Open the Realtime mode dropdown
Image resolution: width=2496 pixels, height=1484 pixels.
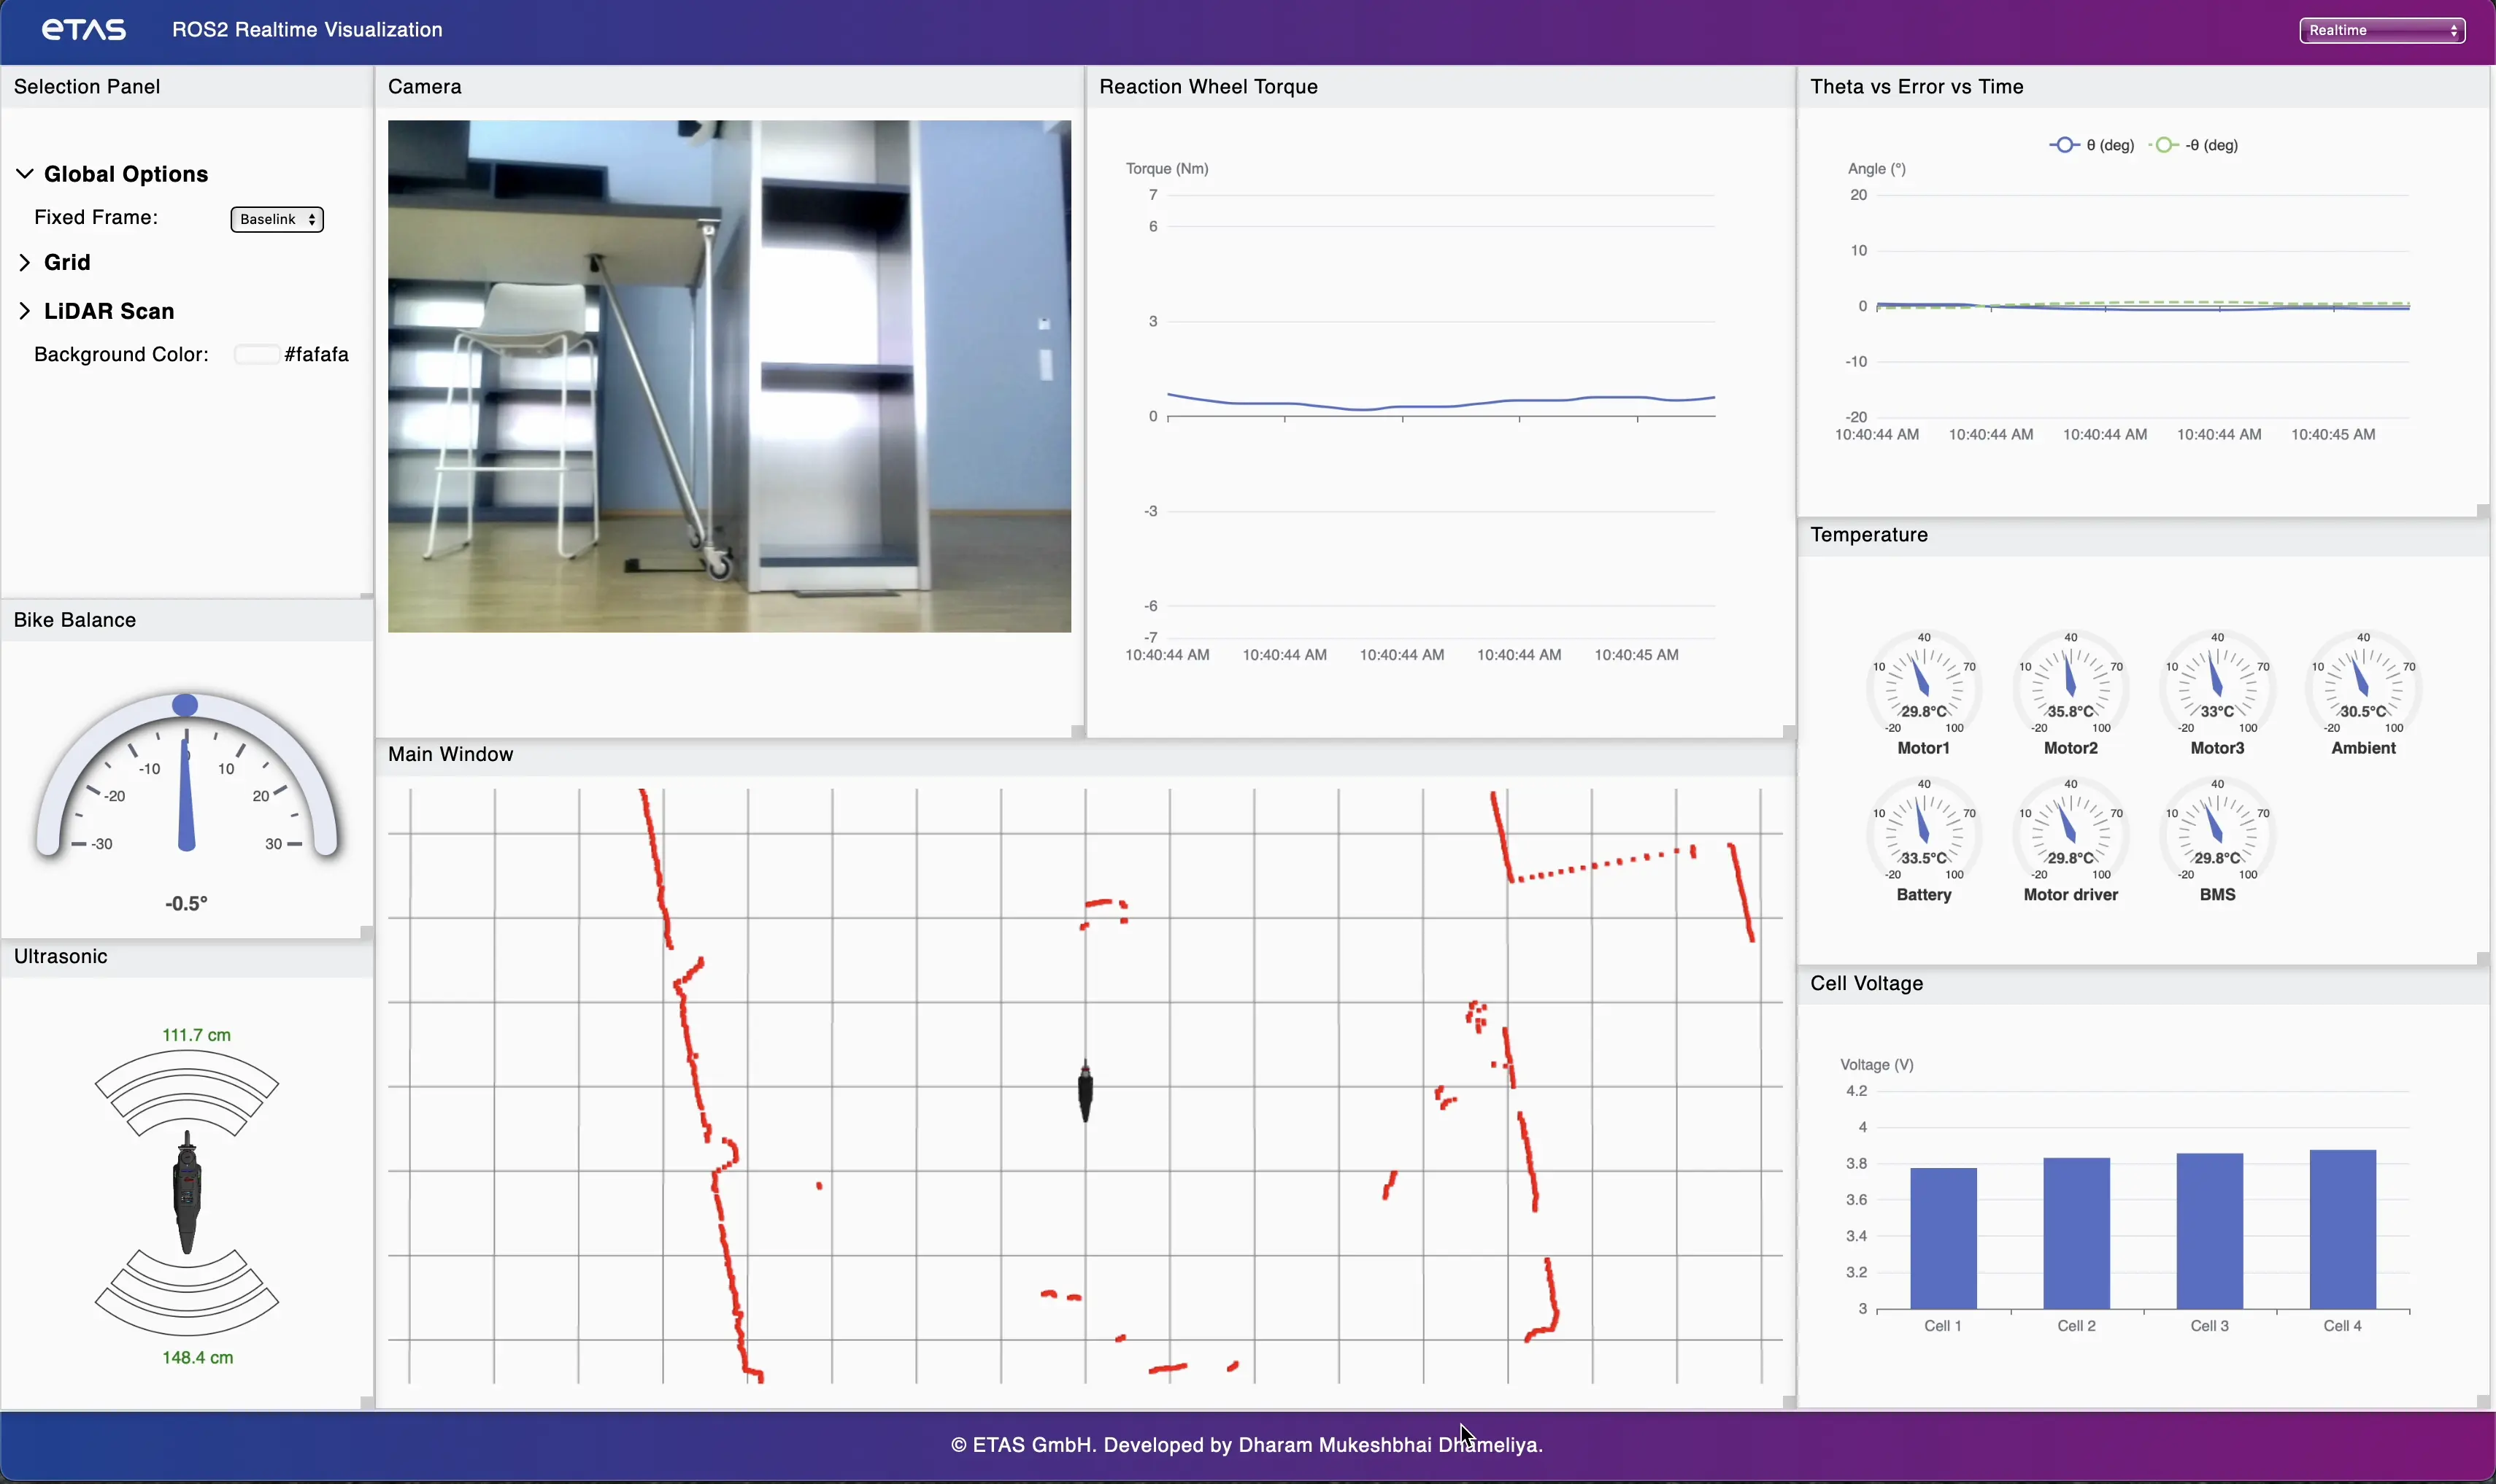pyautogui.click(x=2382, y=30)
